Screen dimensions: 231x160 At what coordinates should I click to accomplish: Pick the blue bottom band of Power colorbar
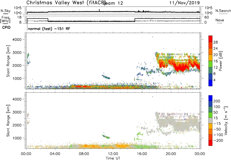pos(210,83)
